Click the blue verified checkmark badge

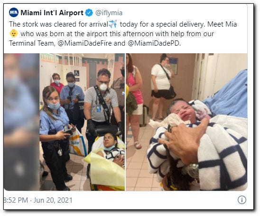[89, 13]
